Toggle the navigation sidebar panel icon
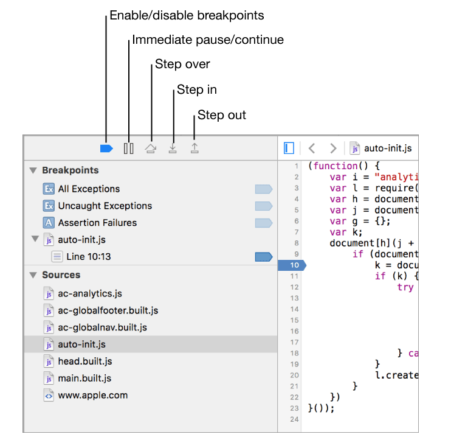Viewport: 451px width, 437px height. pos(289,149)
